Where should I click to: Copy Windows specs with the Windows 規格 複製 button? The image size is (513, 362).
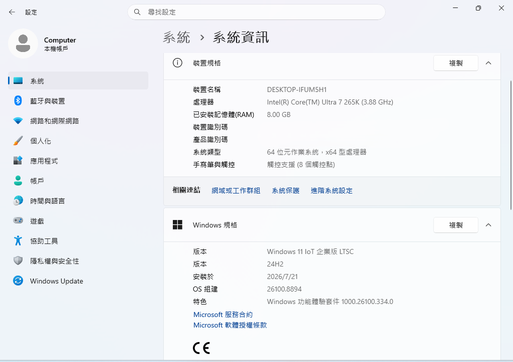(456, 225)
